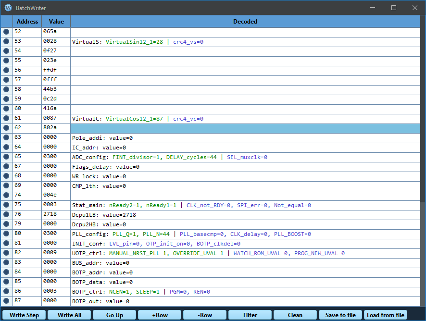Select value cell 004e
The height and width of the screenshot is (321, 426).
(x=56, y=195)
